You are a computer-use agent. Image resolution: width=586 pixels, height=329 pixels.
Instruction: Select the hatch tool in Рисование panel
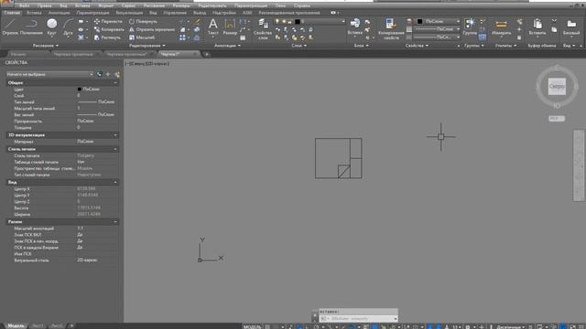tap(81, 37)
